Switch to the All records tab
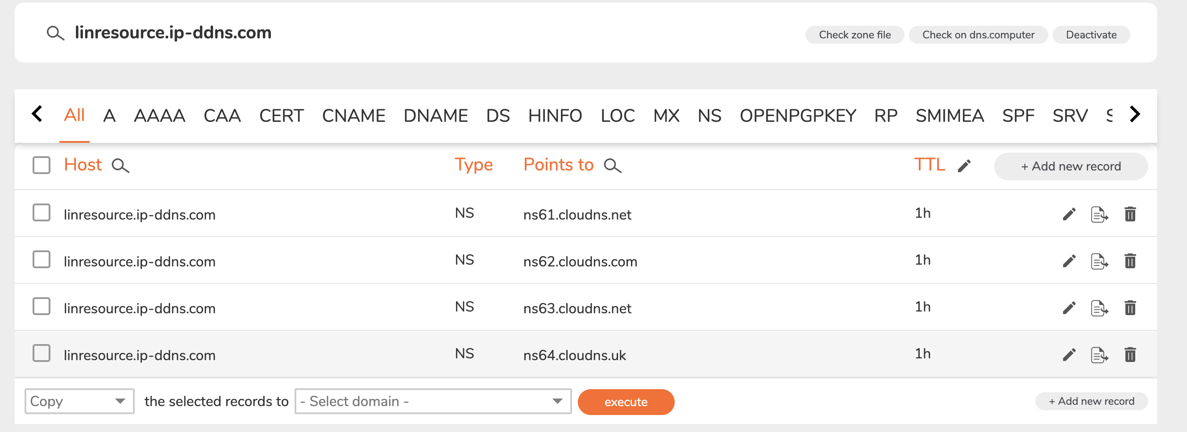 [74, 115]
